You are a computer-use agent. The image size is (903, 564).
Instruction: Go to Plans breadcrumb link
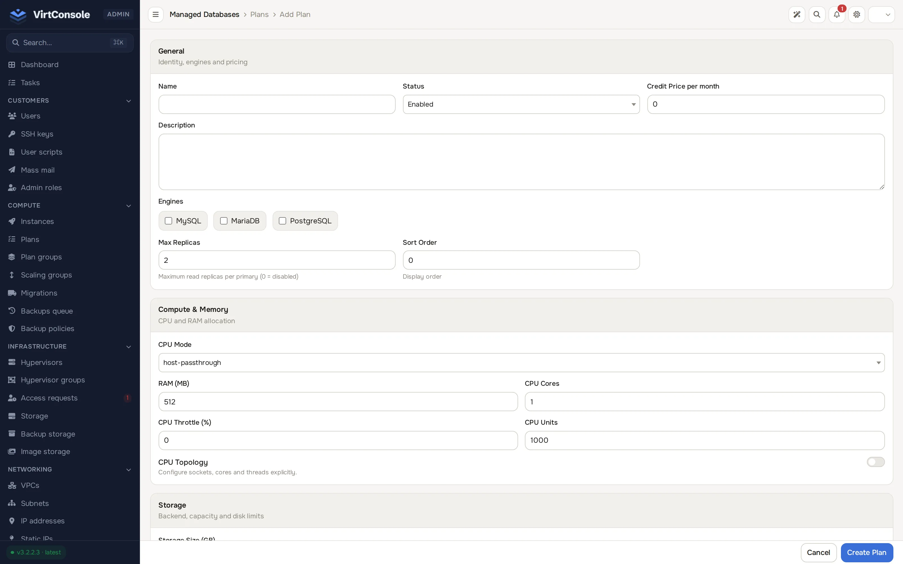(x=259, y=15)
